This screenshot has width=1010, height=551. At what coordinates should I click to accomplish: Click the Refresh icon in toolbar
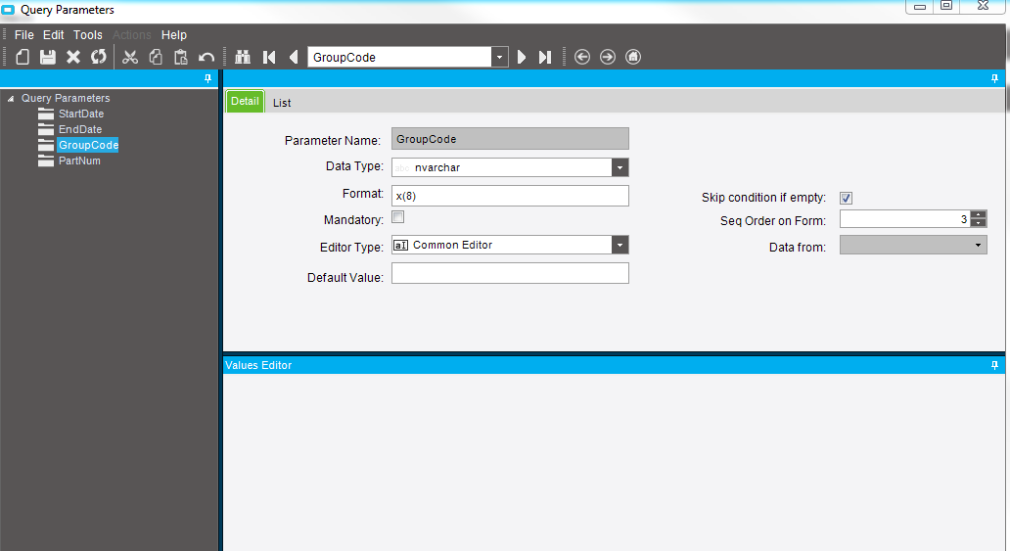[x=99, y=57]
